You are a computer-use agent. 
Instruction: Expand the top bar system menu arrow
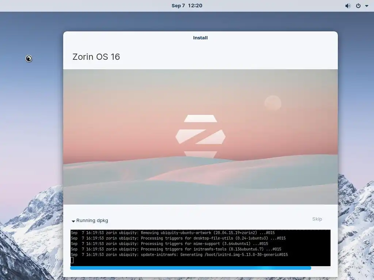[367, 6]
